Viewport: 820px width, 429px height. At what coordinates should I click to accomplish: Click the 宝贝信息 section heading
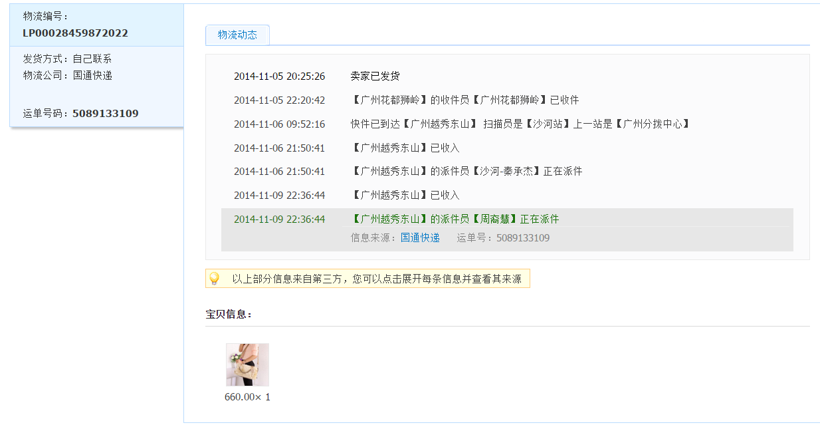(229, 314)
